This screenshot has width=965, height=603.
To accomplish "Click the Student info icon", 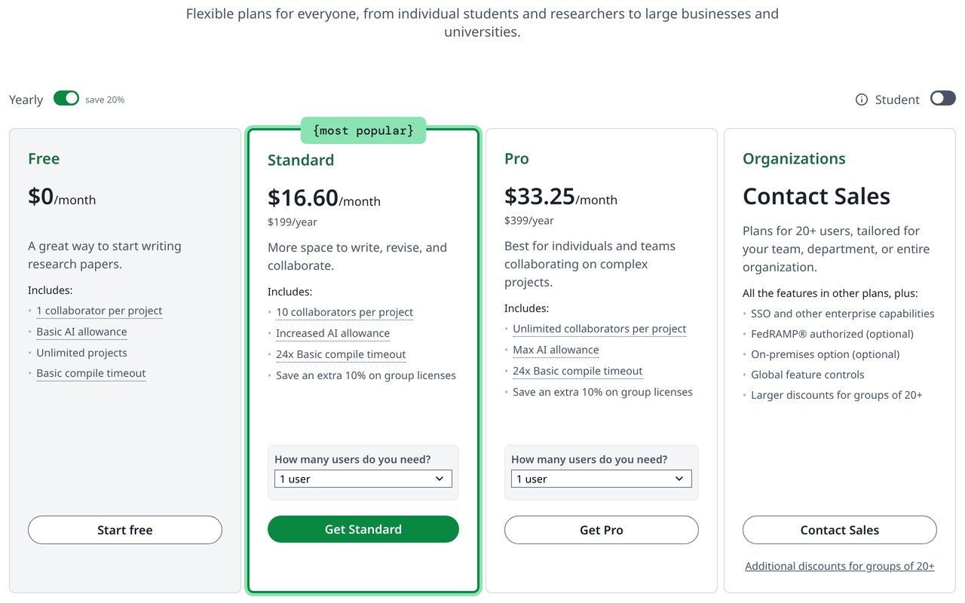I will (x=862, y=99).
